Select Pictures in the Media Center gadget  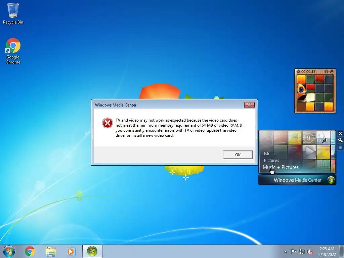(271, 160)
